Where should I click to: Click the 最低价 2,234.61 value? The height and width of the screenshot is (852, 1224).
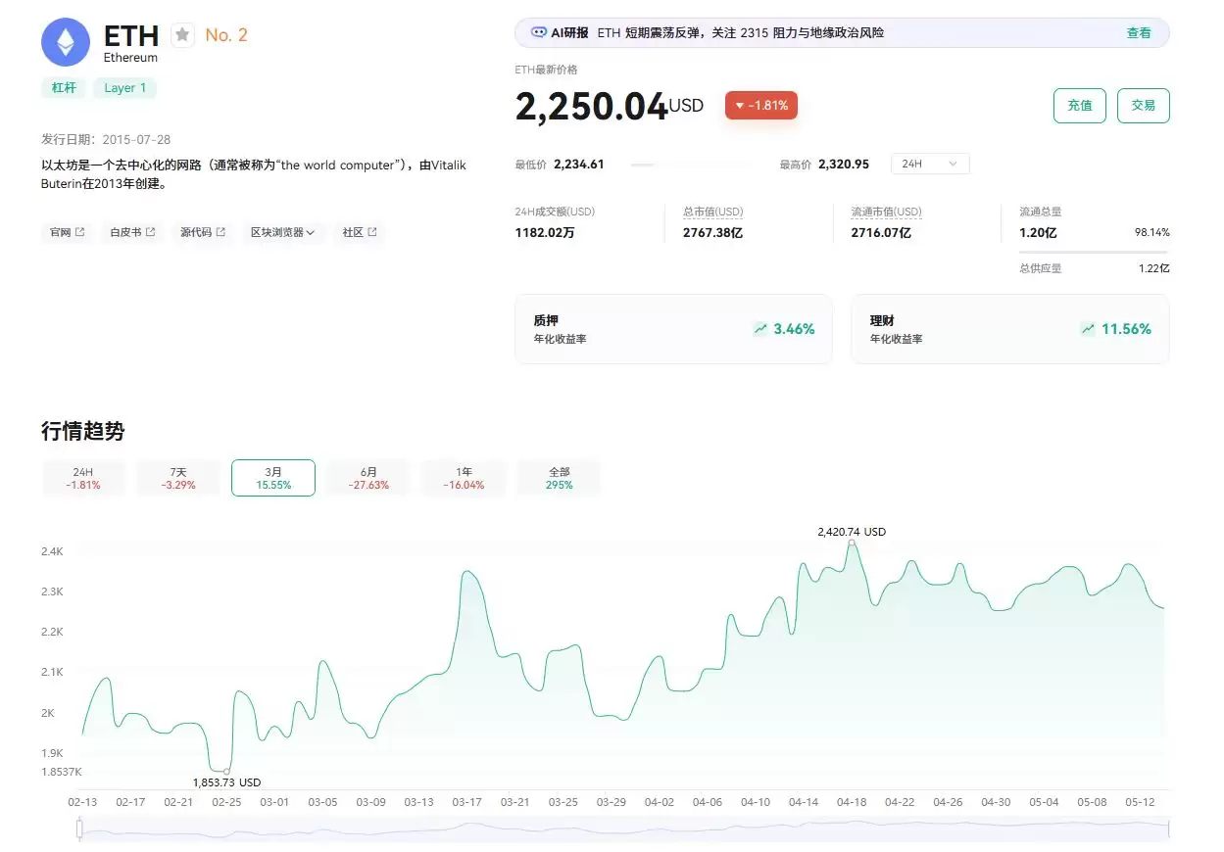(579, 164)
